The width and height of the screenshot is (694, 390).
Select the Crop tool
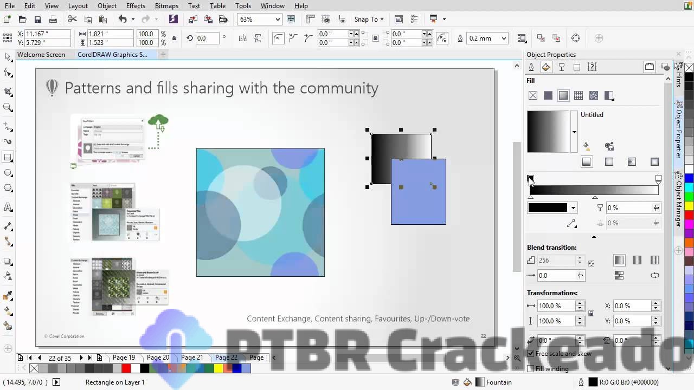click(8, 92)
